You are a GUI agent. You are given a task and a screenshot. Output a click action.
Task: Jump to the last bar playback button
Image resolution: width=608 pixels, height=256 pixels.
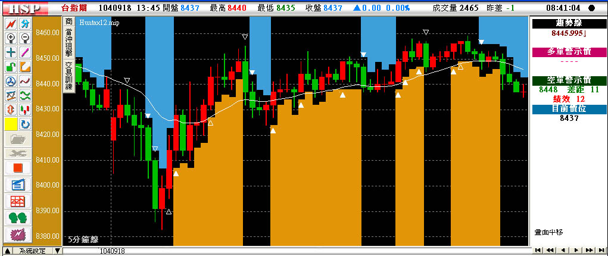pyautogui.click(x=602, y=250)
